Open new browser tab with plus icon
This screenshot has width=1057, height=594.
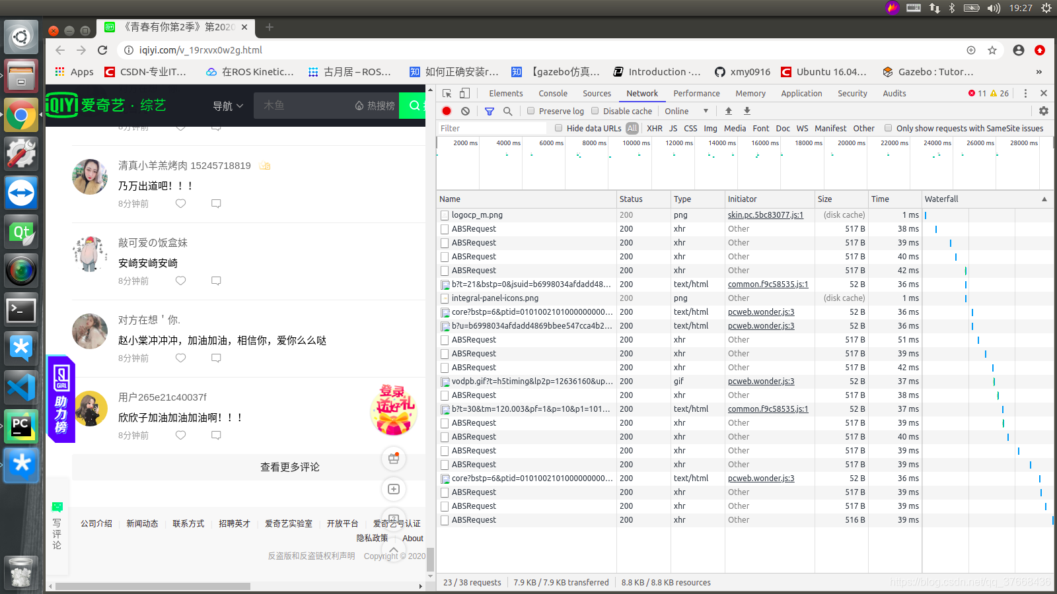(270, 27)
